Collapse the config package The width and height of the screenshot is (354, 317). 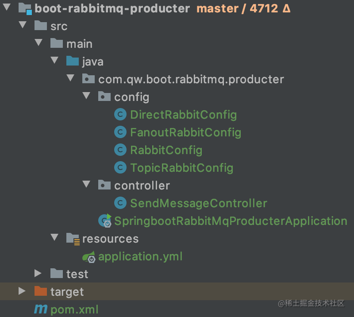coord(86,96)
